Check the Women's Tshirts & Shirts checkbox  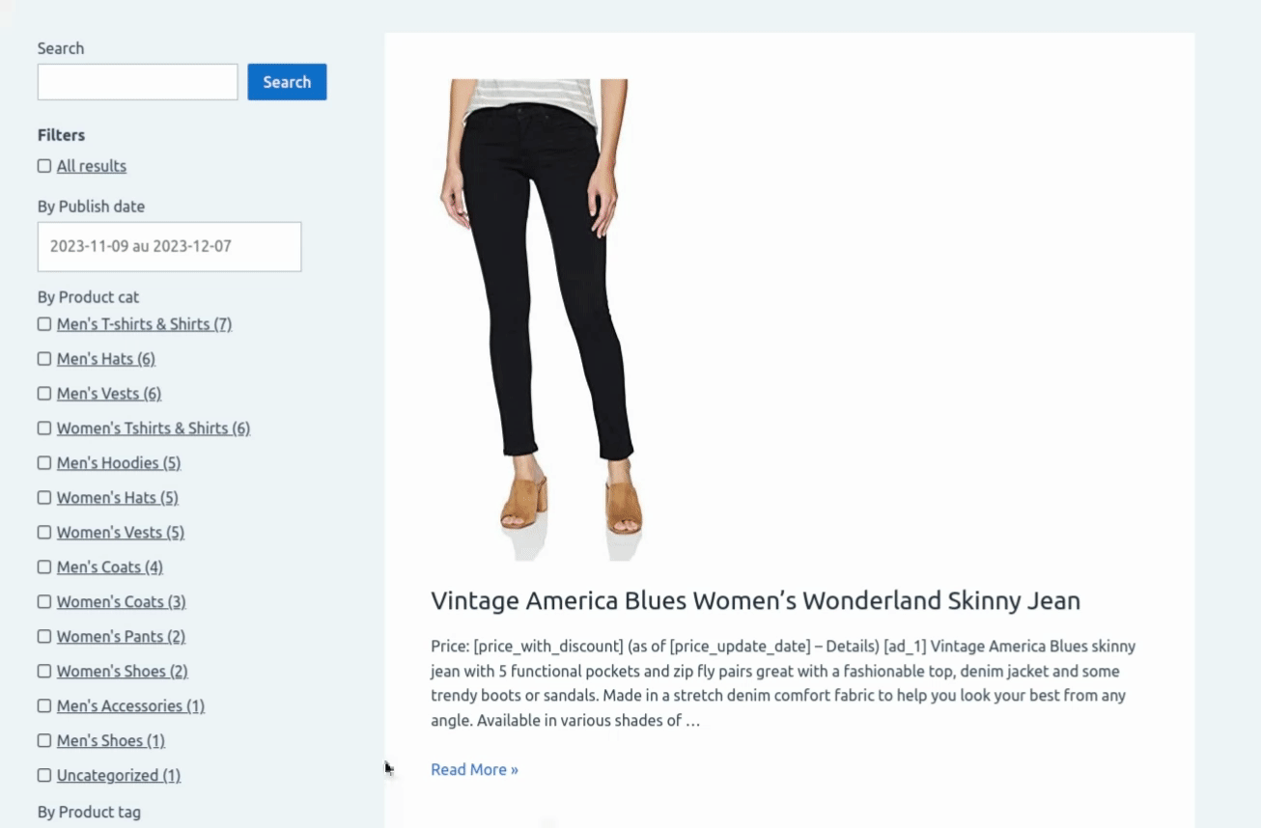point(44,428)
